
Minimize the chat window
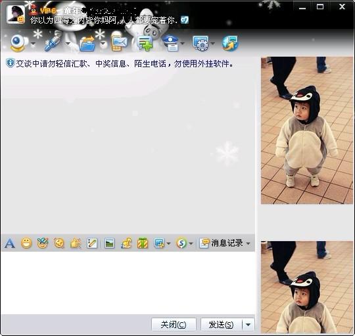302,7
